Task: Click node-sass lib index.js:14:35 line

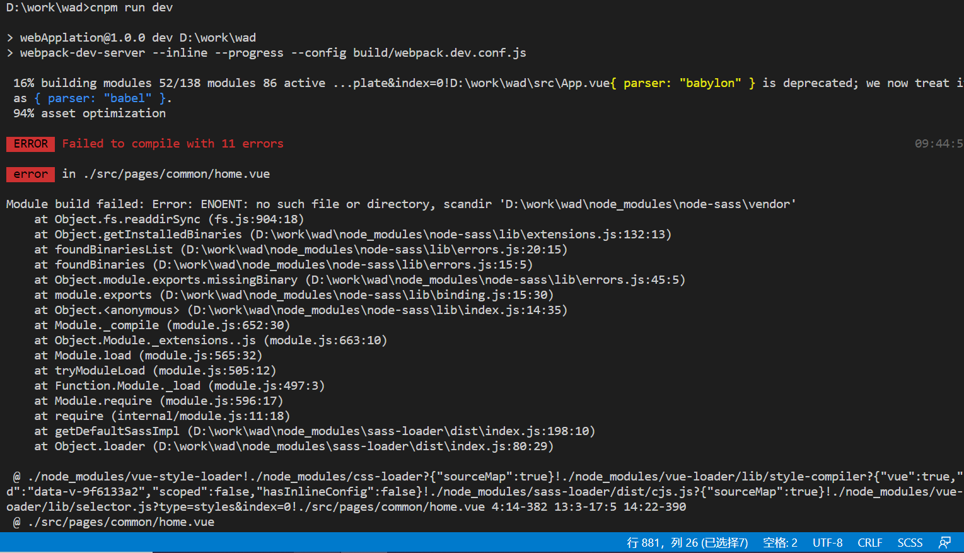Action: [301, 310]
